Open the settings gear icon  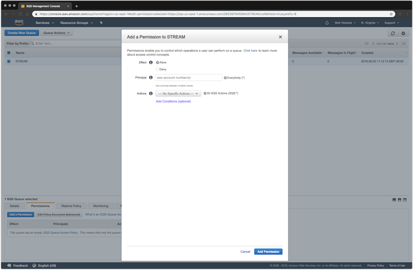(403, 33)
